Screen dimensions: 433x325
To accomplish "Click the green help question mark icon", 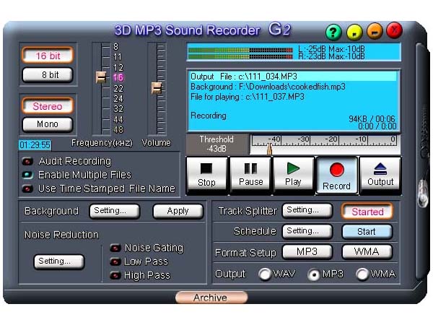I will 333,32.
